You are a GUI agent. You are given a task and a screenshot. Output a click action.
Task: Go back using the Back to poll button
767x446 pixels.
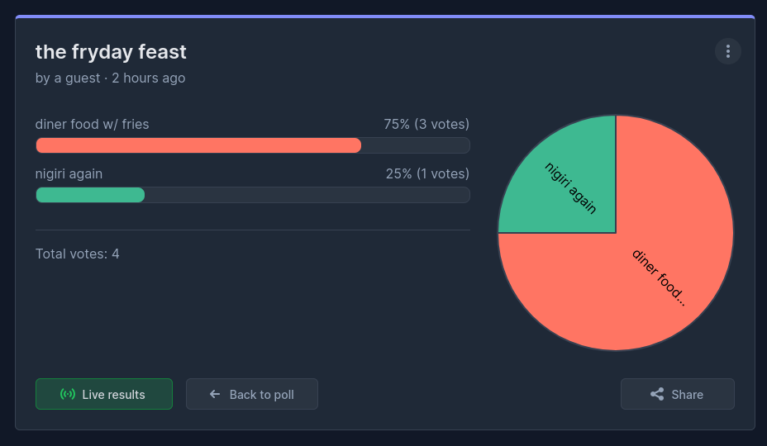(x=252, y=394)
